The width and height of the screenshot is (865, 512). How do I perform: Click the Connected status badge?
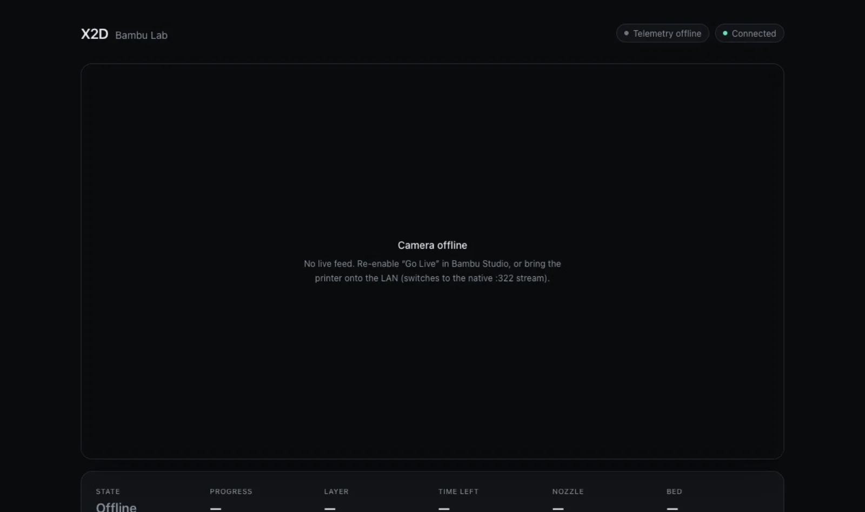[x=749, y=33]
